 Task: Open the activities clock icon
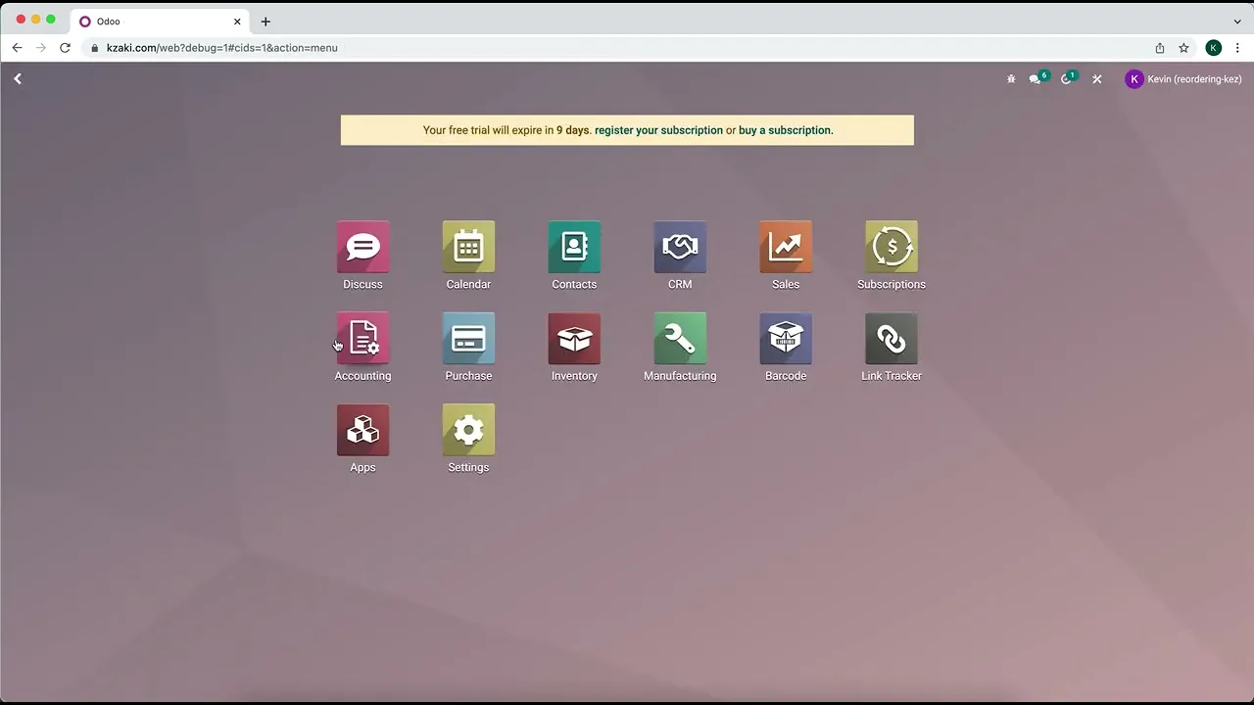coord(1068,78)
